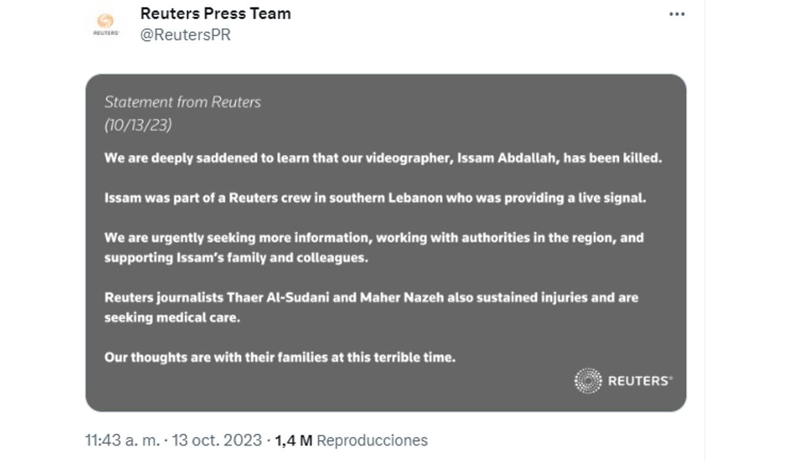Viewport: 787px width, 461px height.
Task: Click the name Maher Nazeh
Action: click(x=401, y=297)
